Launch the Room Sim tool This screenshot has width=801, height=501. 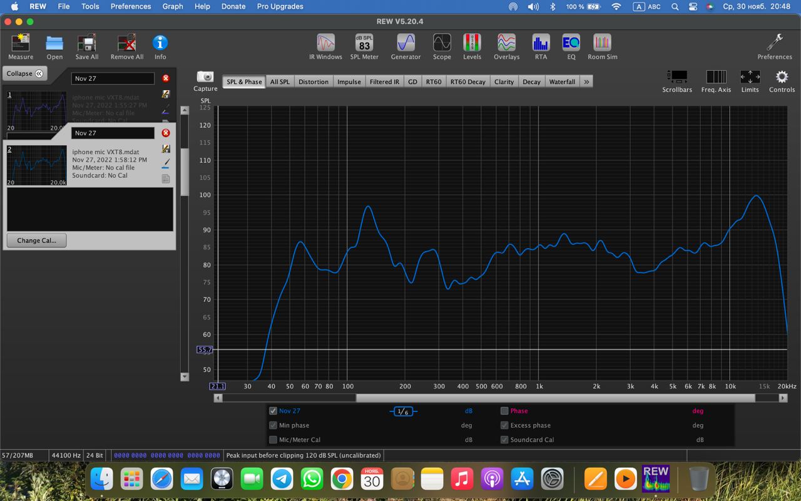pos(602,42)
